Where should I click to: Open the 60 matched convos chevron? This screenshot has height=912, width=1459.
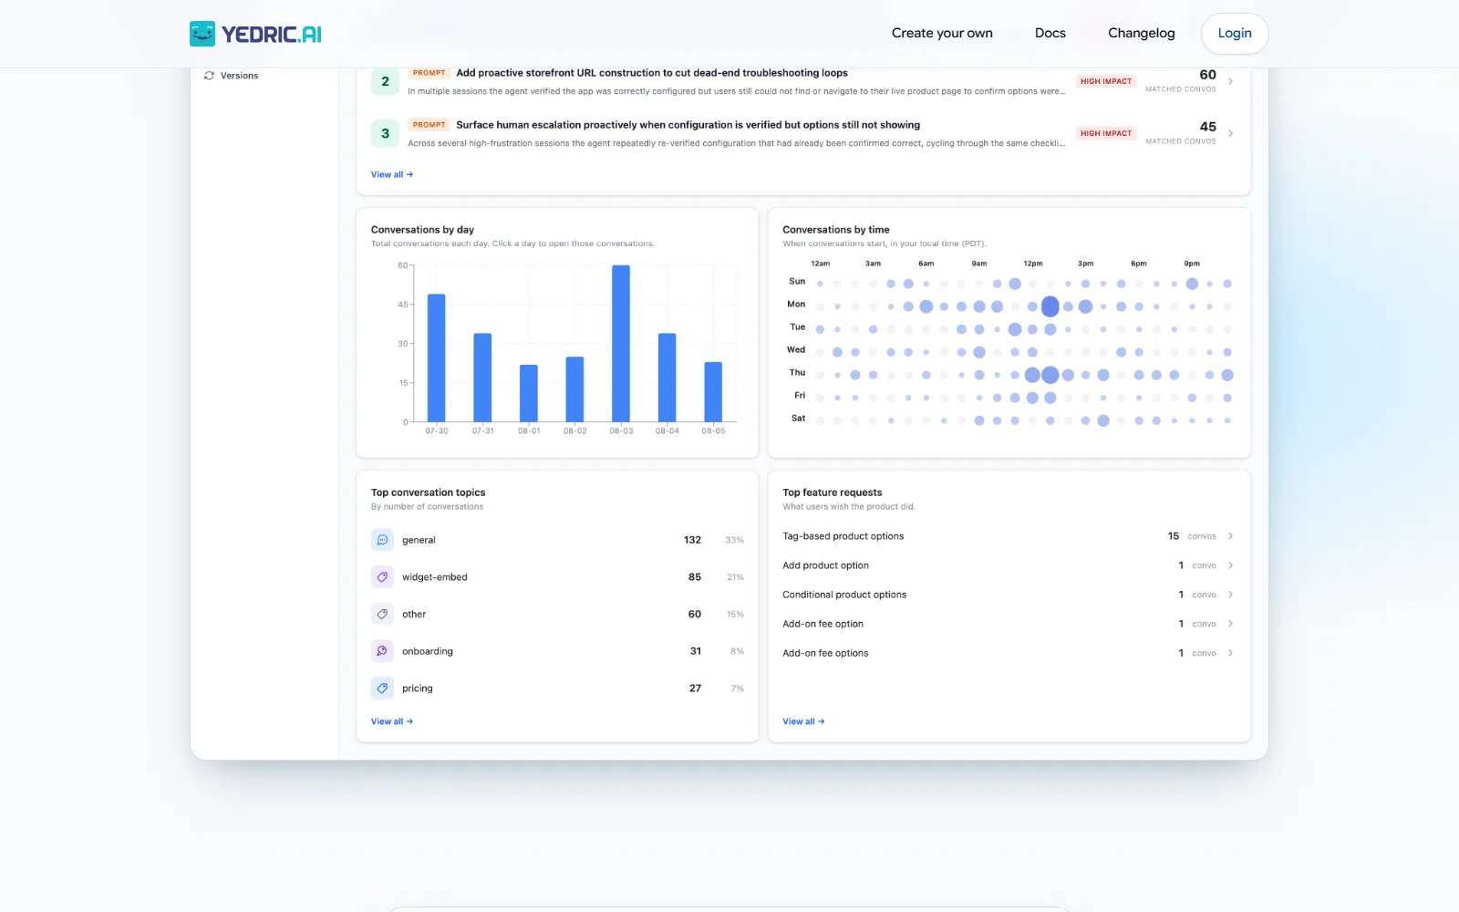click(1230, 81)
